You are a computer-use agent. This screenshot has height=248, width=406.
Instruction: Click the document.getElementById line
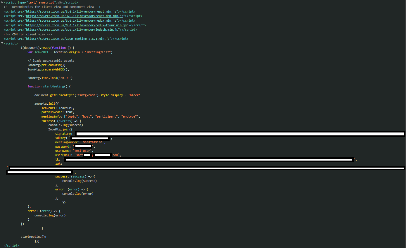pyautogui.click(x=87, y=95)
